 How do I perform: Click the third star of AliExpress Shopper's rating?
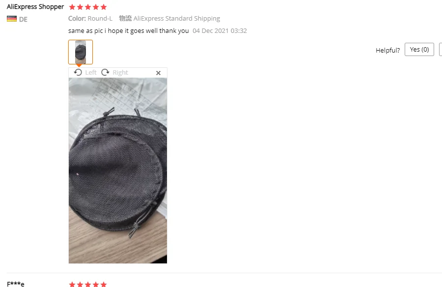tap(88, 7)
